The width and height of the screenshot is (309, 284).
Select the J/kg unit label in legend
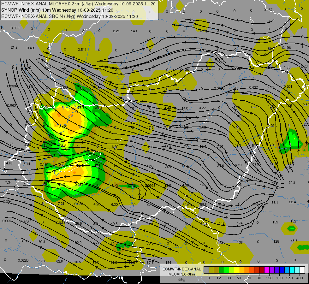click(181, 279)
